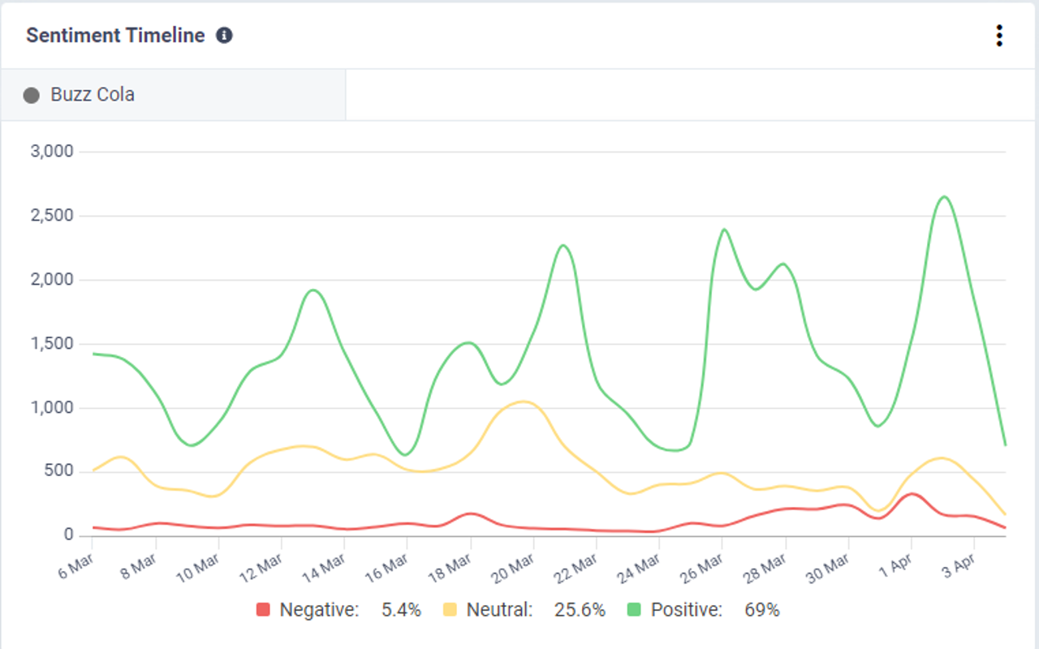Screen dimensions: 1039x649
Task: Click the red color swatch in the legend
Action: point(261,609)
